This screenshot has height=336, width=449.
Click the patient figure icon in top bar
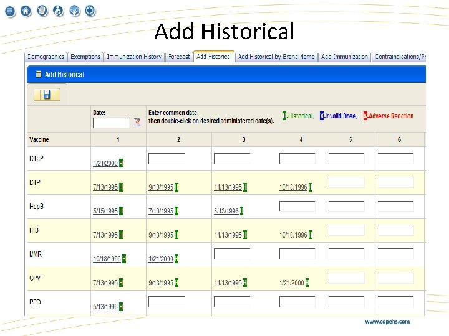59,11
